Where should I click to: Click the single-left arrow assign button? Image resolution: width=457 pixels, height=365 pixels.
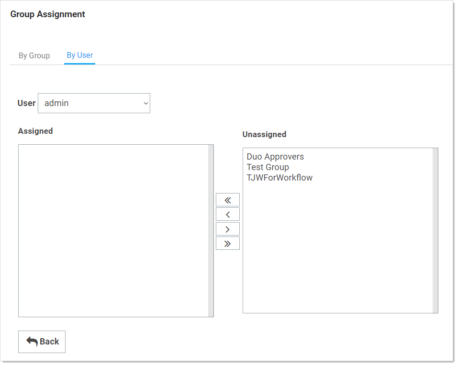pyautogui.click(x=228, y=215)
